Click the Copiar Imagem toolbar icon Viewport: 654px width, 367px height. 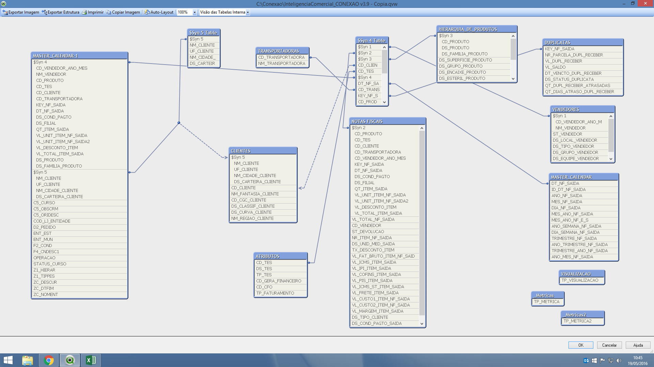click(109, 12)
